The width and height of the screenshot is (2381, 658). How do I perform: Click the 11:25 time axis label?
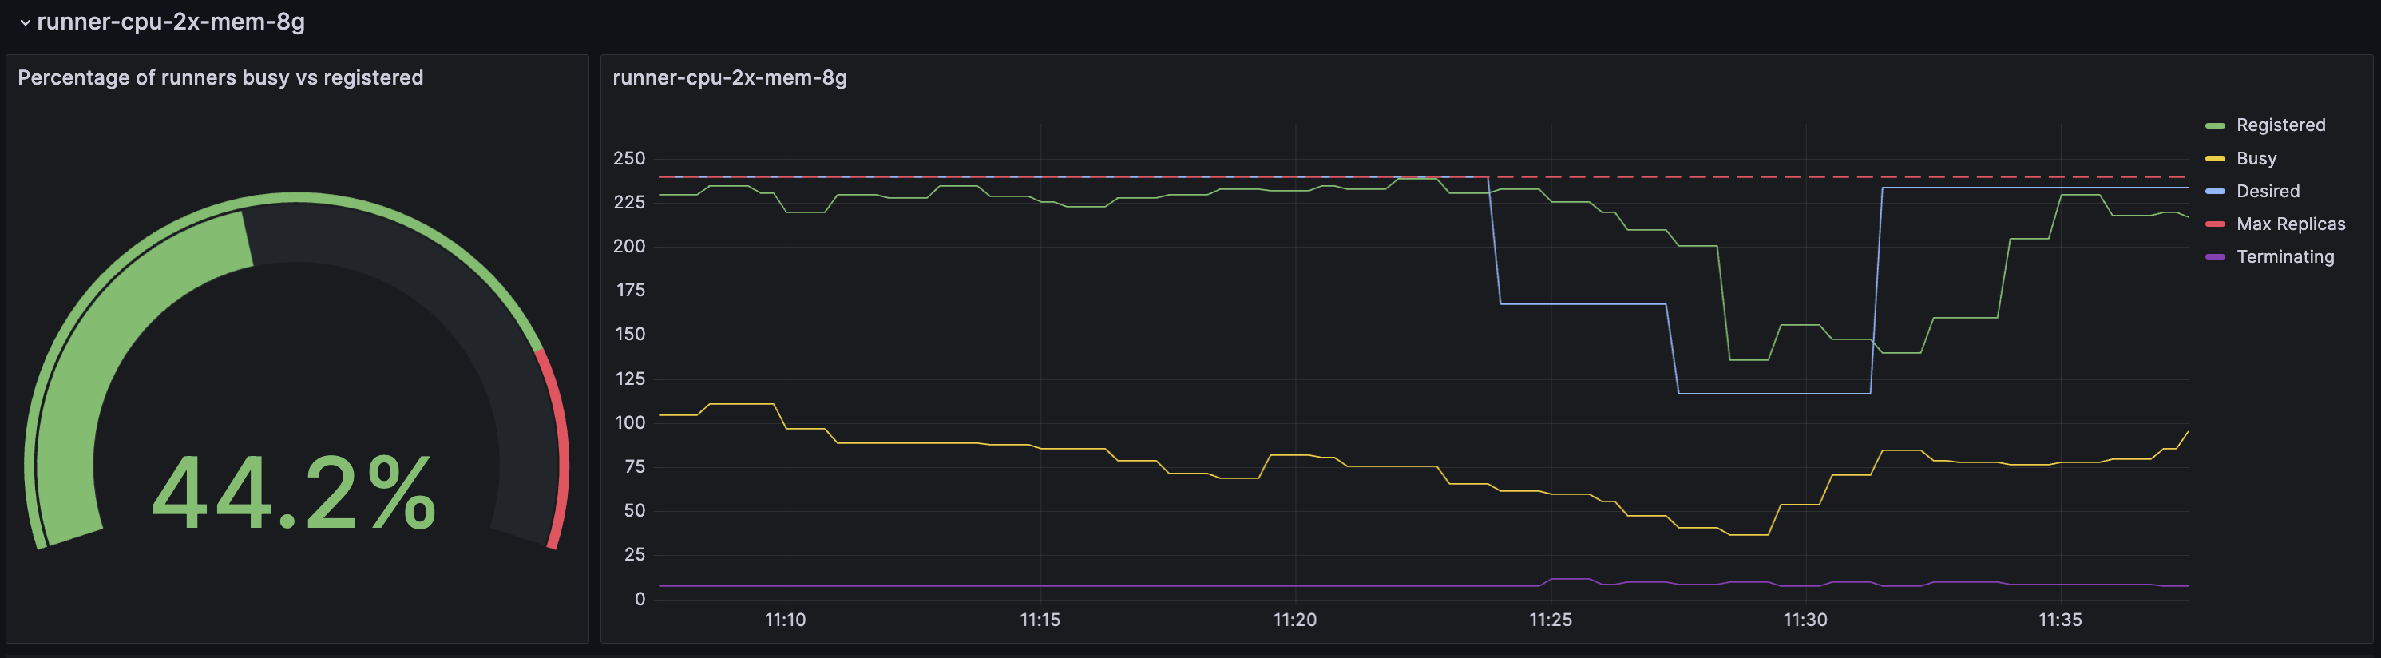coord(1550,620)
